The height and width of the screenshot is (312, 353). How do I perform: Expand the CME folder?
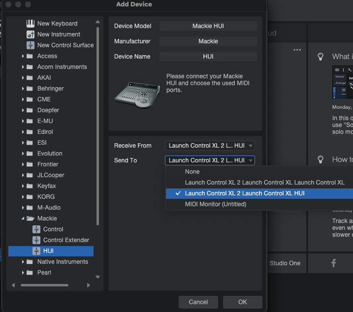tap(23, 99)
